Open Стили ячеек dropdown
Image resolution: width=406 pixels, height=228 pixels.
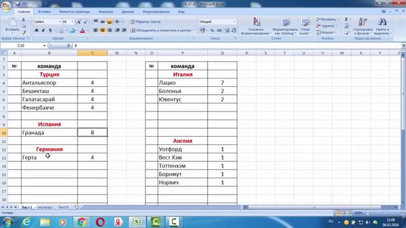pyautogui.click(x=305, y=26)
